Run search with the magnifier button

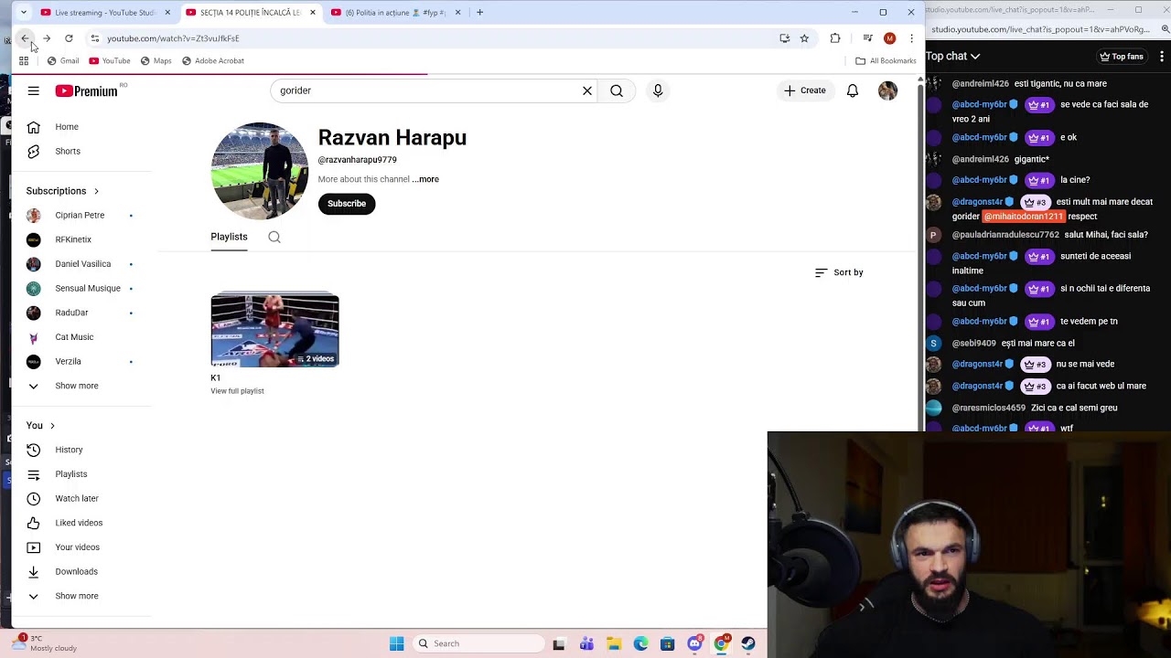click(617, 90)
